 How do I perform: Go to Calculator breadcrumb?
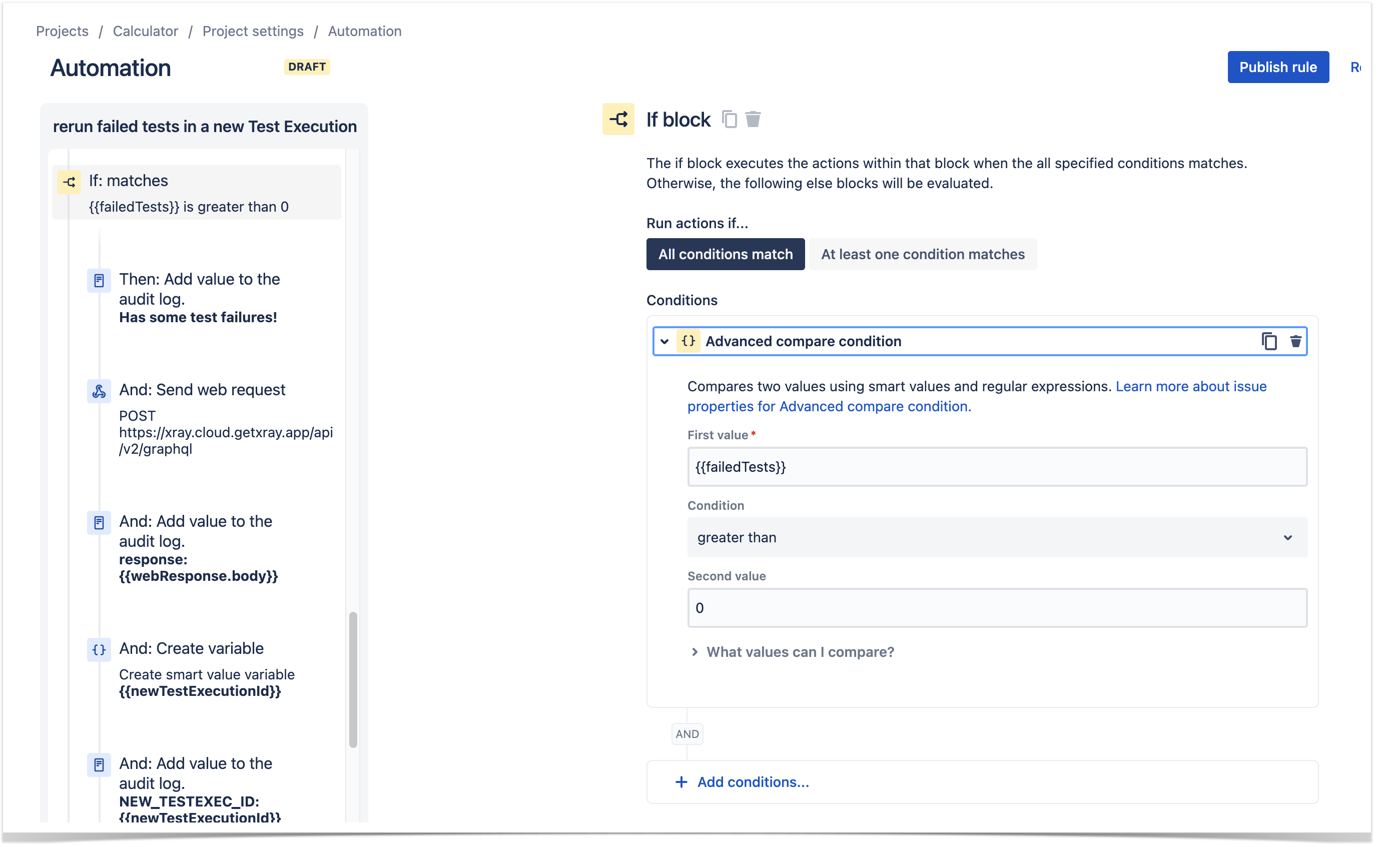click(x=146, y=31)
